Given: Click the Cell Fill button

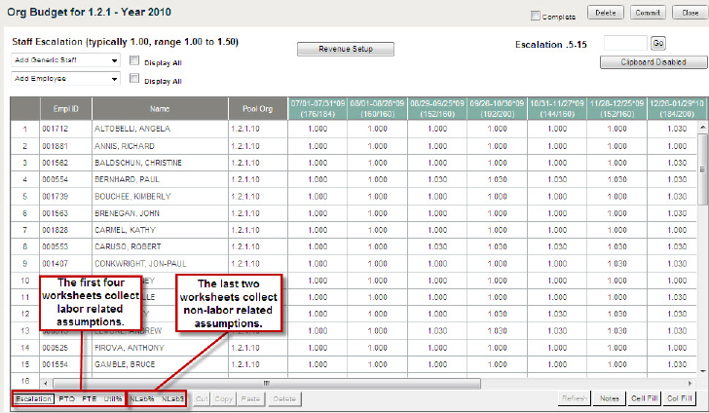Looking at the screenshot, I should 645,399.
